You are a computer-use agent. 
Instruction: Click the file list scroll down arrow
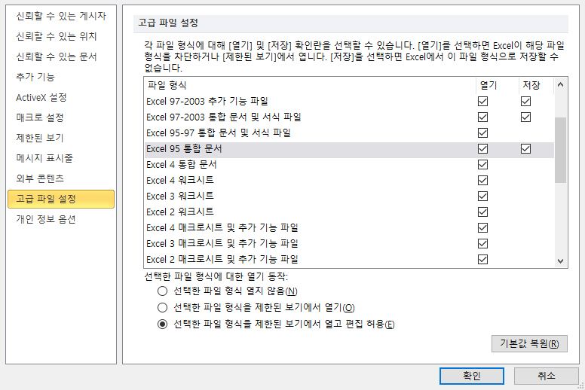pos(560,261)
